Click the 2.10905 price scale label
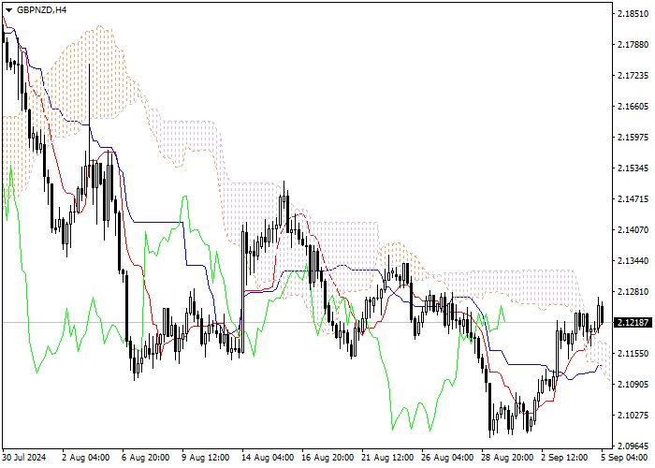The width and height of the screenshot is (655, 468). click(x=633, y=385)
